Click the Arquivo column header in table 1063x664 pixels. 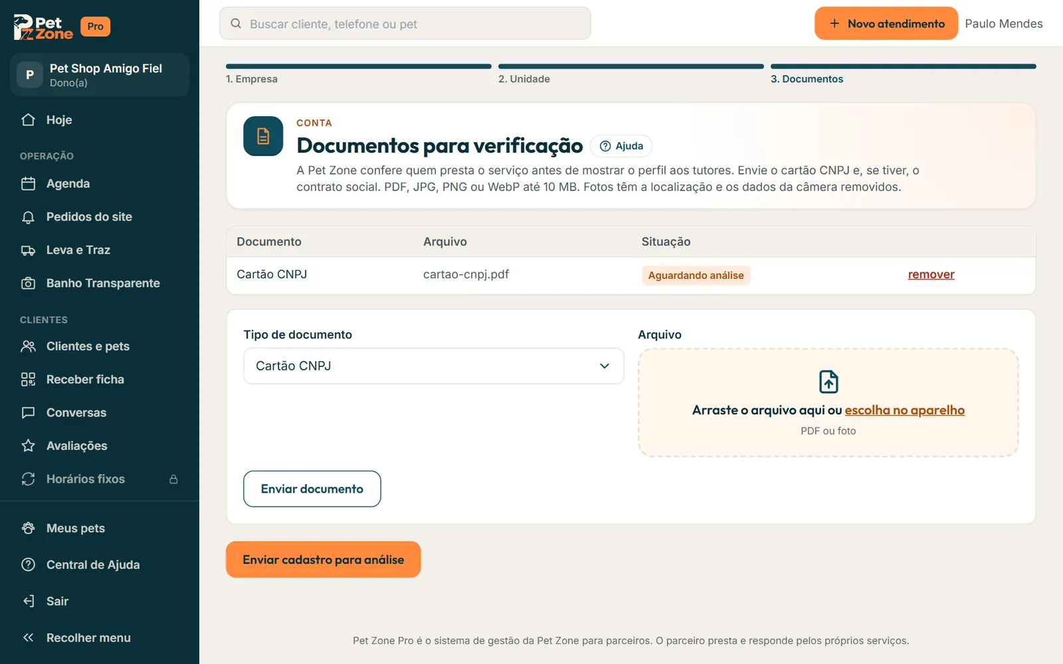pyautogui.click(x=445, y=242)
